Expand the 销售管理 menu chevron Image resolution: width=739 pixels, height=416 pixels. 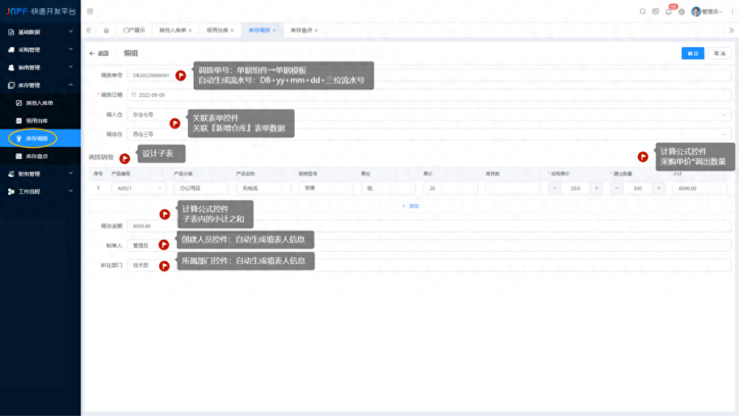[71, 67]
